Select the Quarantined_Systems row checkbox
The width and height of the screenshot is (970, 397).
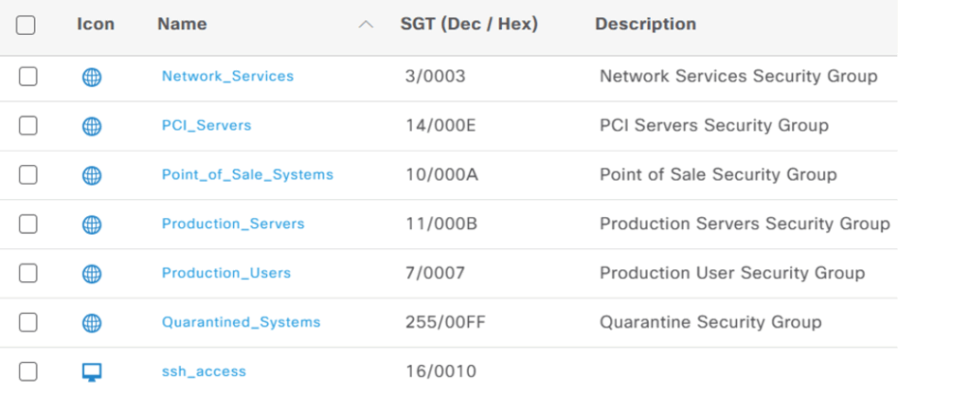point(28,323)
